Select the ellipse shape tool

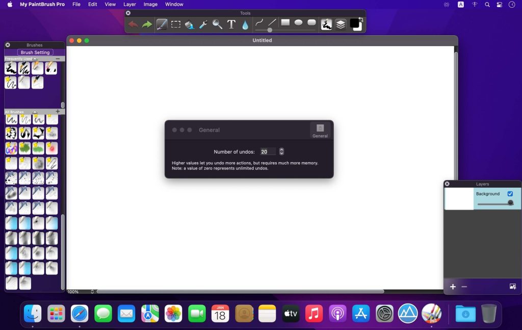tap(299, 22)
